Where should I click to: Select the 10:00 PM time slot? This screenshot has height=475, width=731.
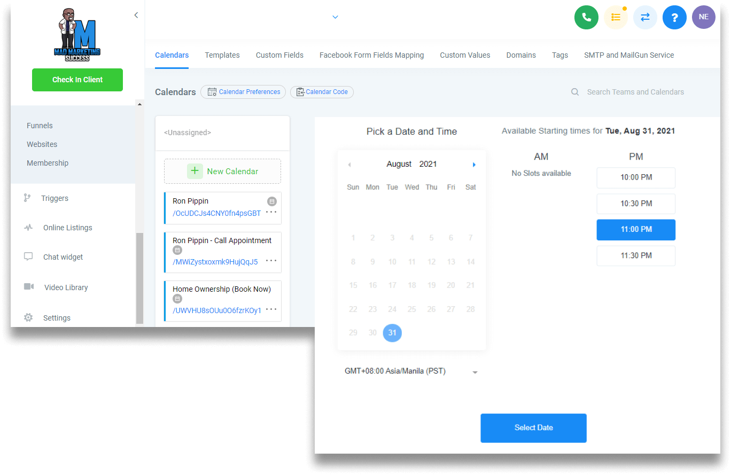pyautogui.click(x=636, y=177)
